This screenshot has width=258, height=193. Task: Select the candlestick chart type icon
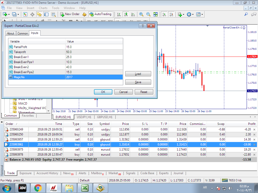pyautogui.click(x=126, y=14)
